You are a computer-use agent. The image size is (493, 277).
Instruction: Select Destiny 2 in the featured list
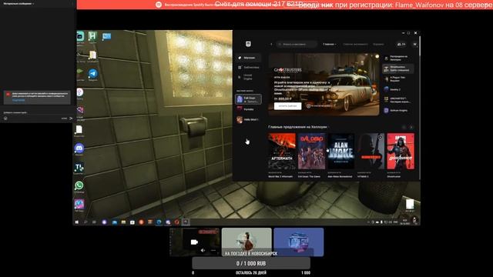[x=397, y=89]
